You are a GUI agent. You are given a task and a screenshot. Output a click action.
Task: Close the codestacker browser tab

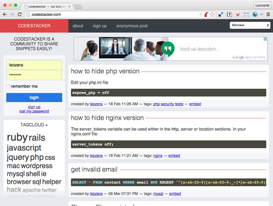69,6
